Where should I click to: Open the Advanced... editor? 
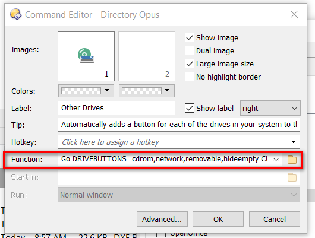point(162,219)
